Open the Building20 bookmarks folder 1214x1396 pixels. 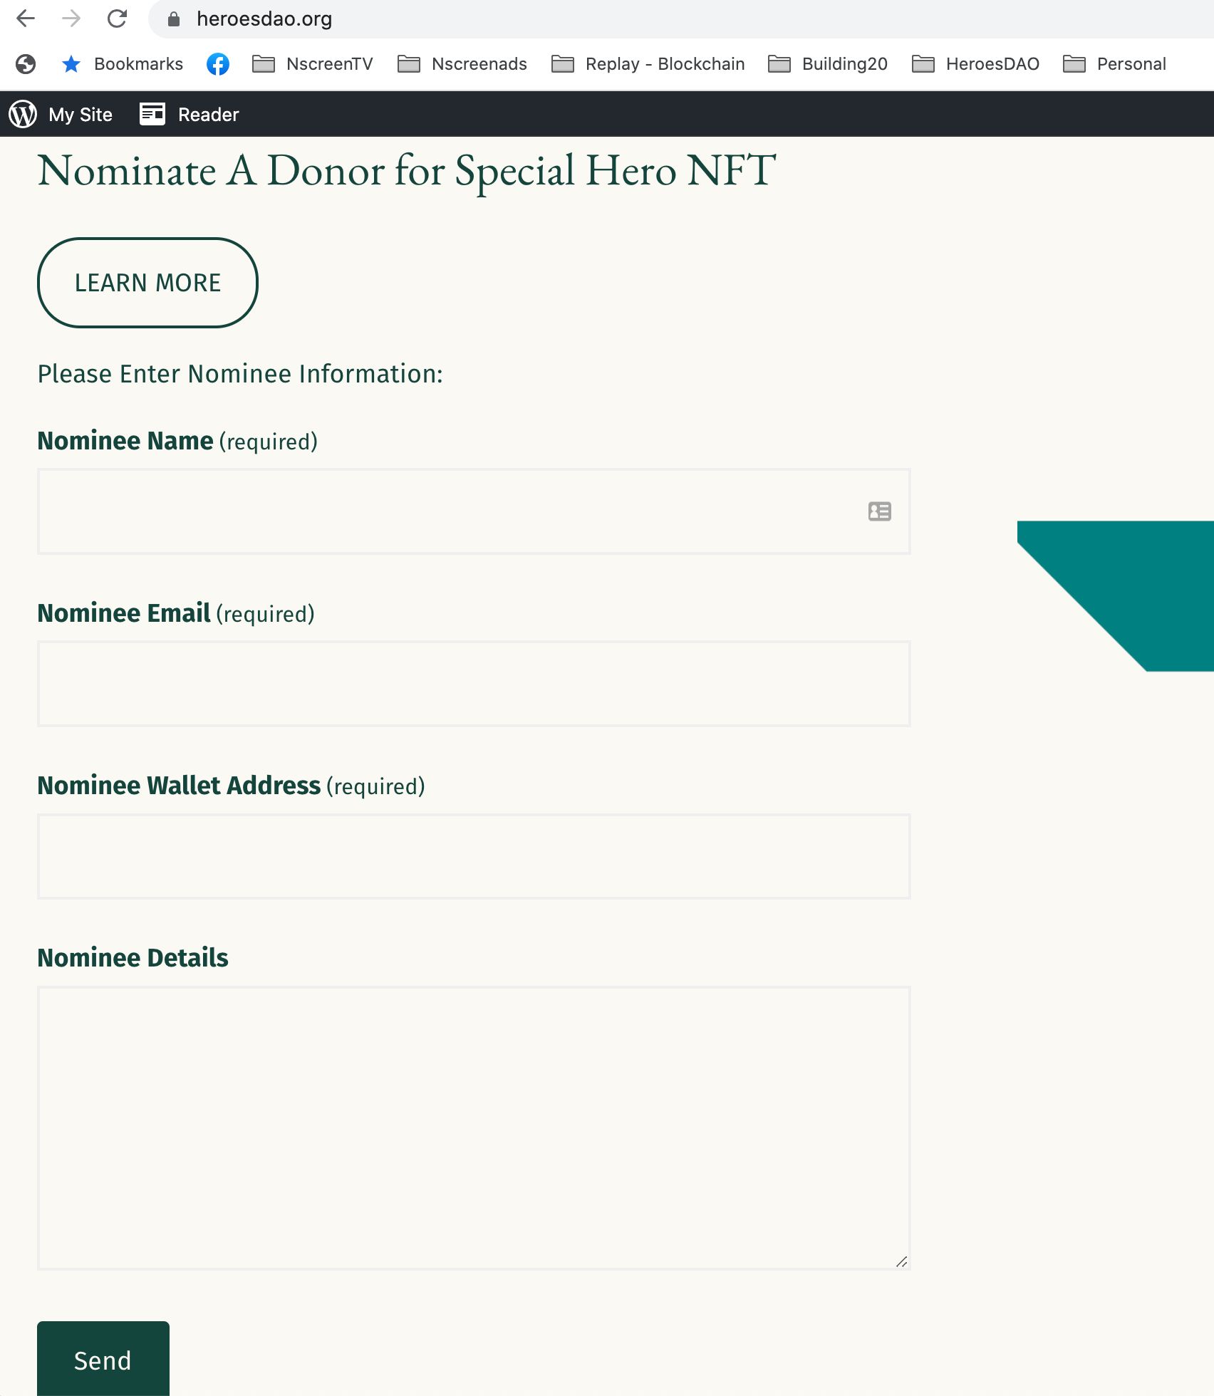(828, 64)
